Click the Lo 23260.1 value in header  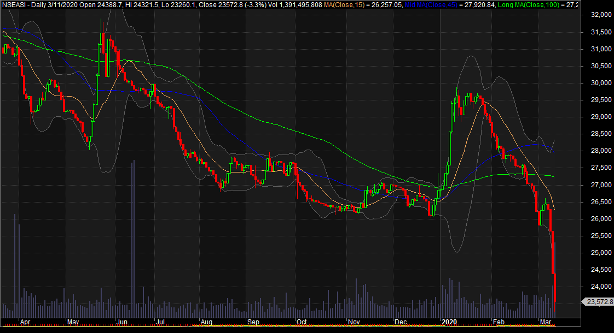pos(179,5)
